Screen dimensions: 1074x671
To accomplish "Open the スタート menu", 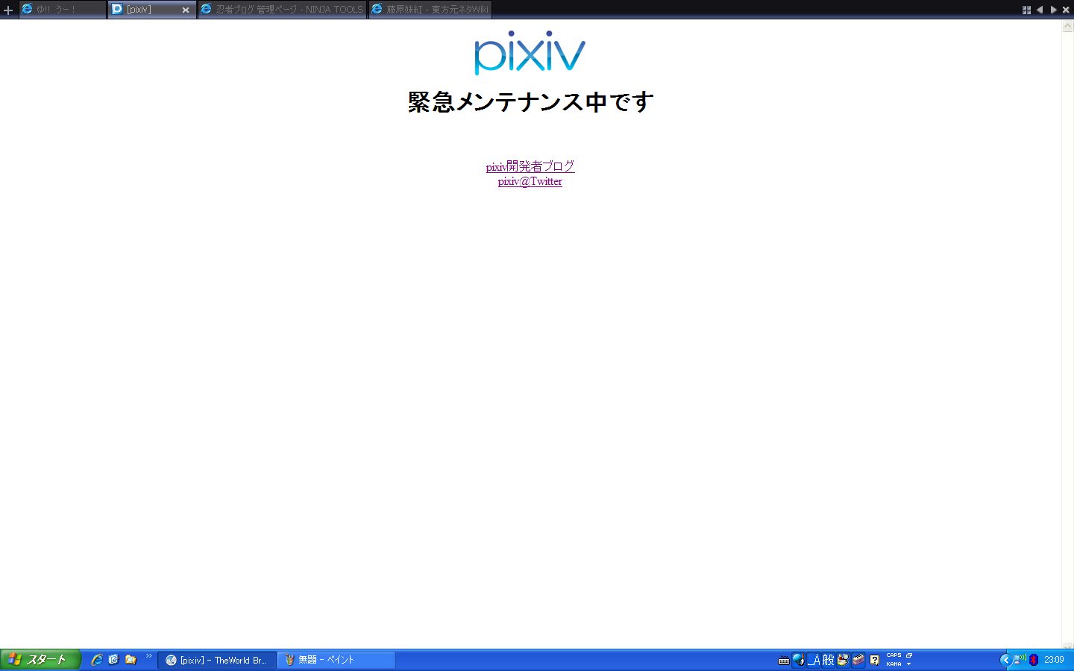I will coord(40,660).
